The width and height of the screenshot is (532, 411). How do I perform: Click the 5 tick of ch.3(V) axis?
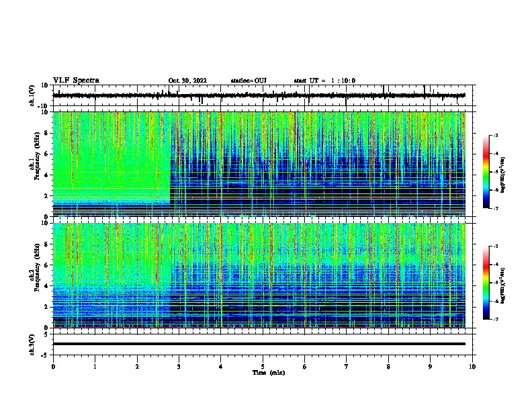point(46,334)
